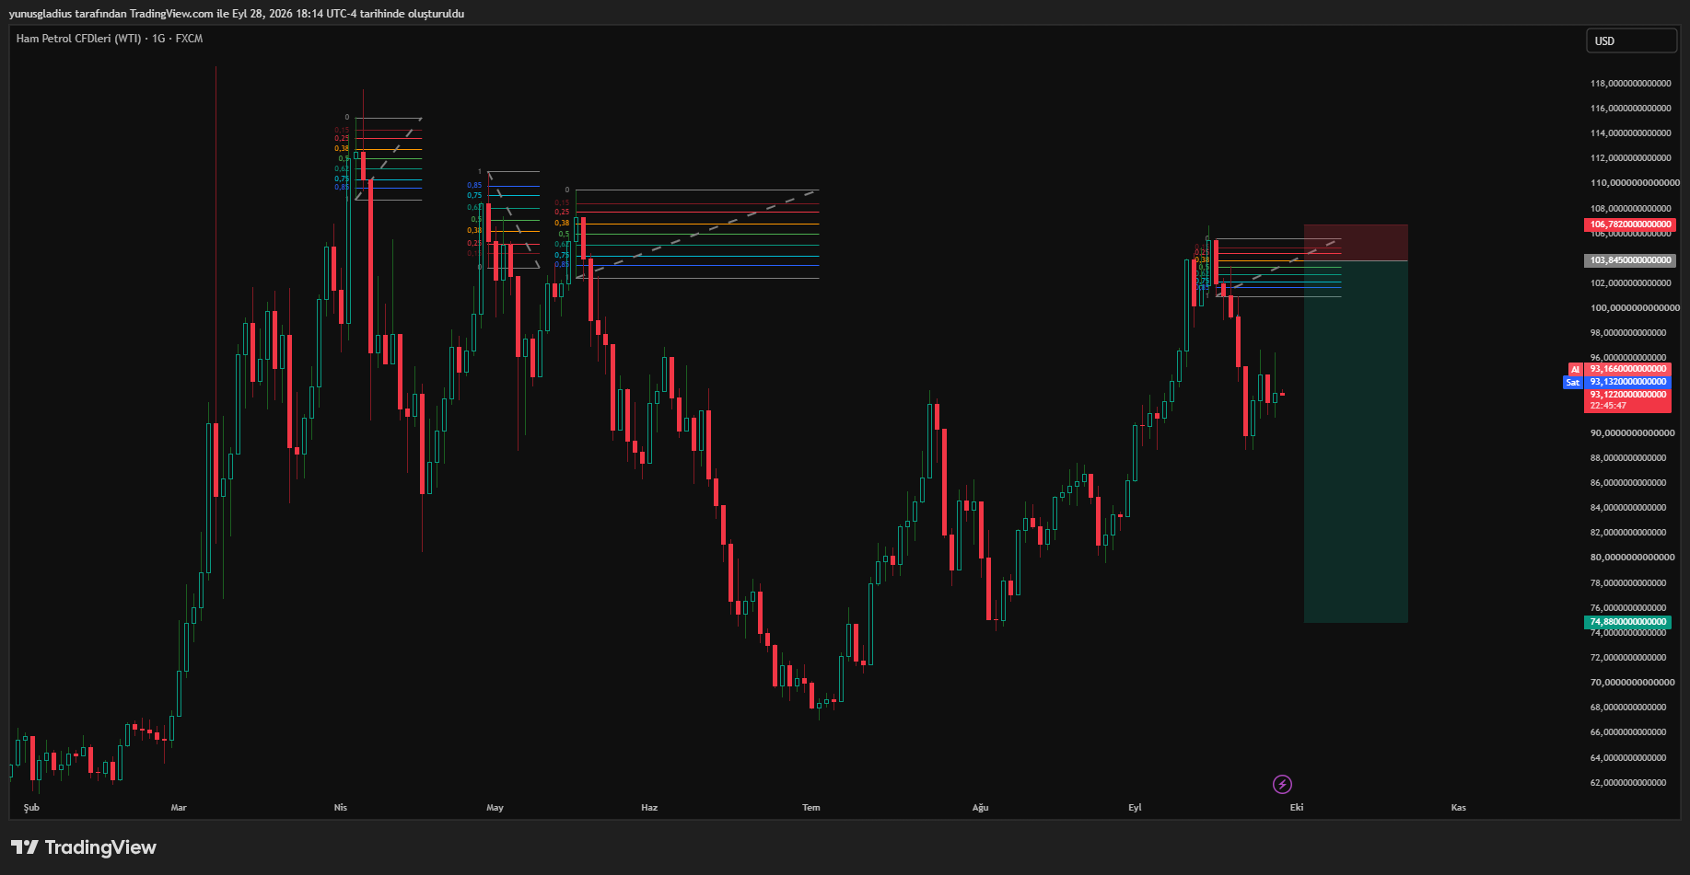Click the 112 price axis label
1690x875 pixels.
pyautogui.click(x=1630, y=158)
